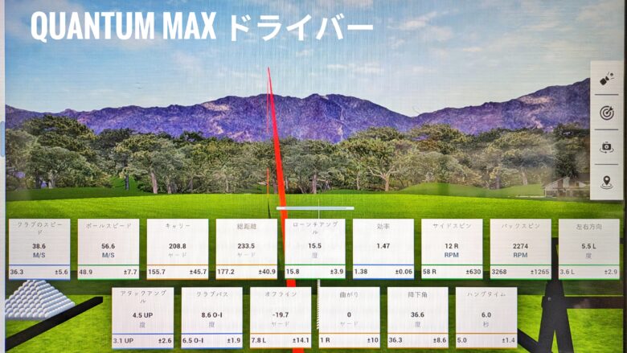Click the launch angle average 15.8

pos(293,272)
